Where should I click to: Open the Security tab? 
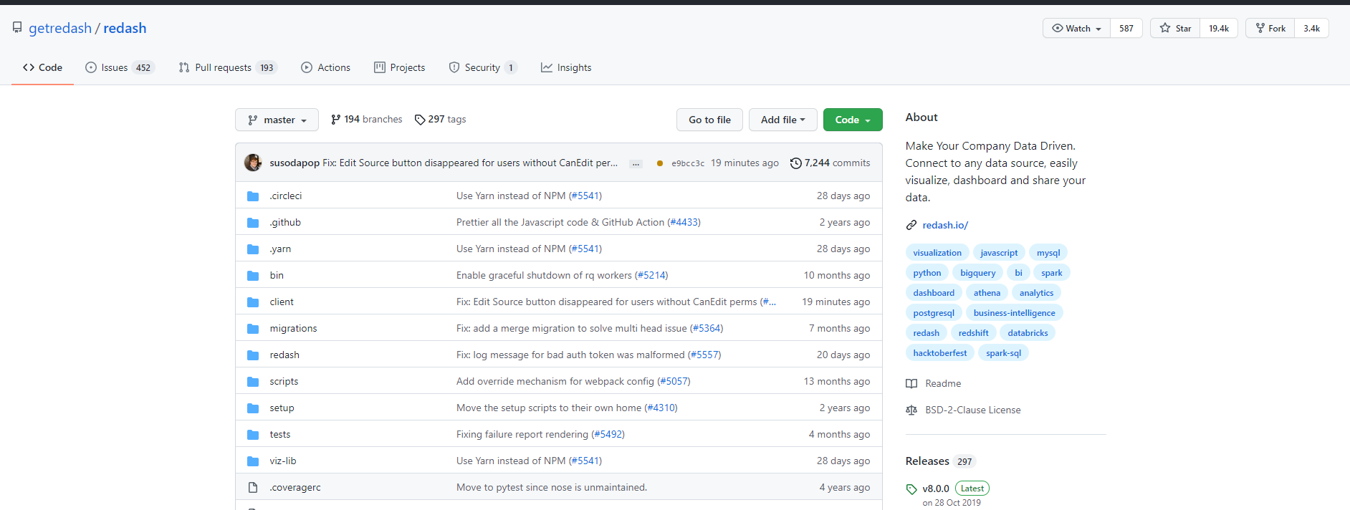(x=482, y=67)
